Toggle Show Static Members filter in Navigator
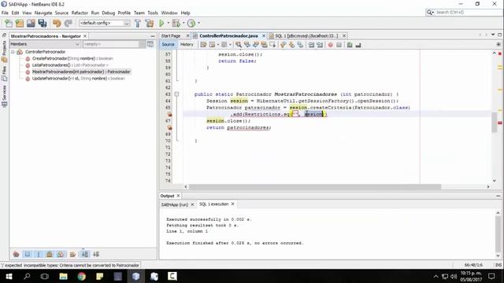This screenshot has height=283, width=504. (39, 254)
